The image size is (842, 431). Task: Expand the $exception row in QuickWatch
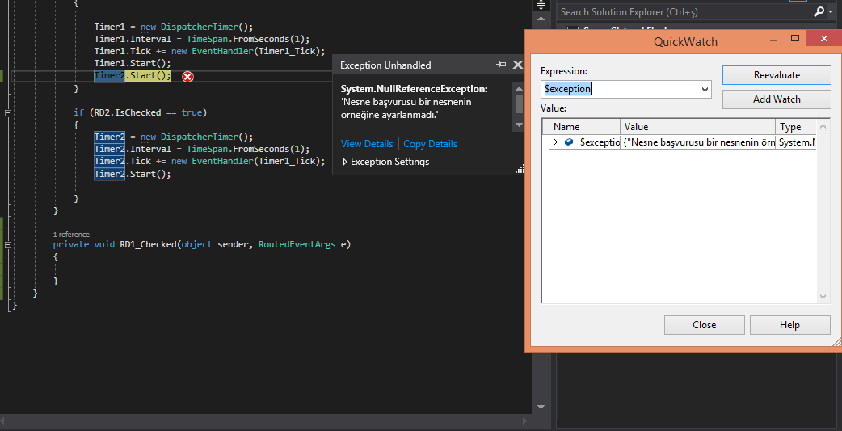click(x=556, y=142)
